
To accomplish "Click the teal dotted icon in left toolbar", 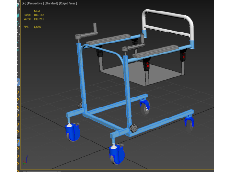I will (x=18, y=23).
